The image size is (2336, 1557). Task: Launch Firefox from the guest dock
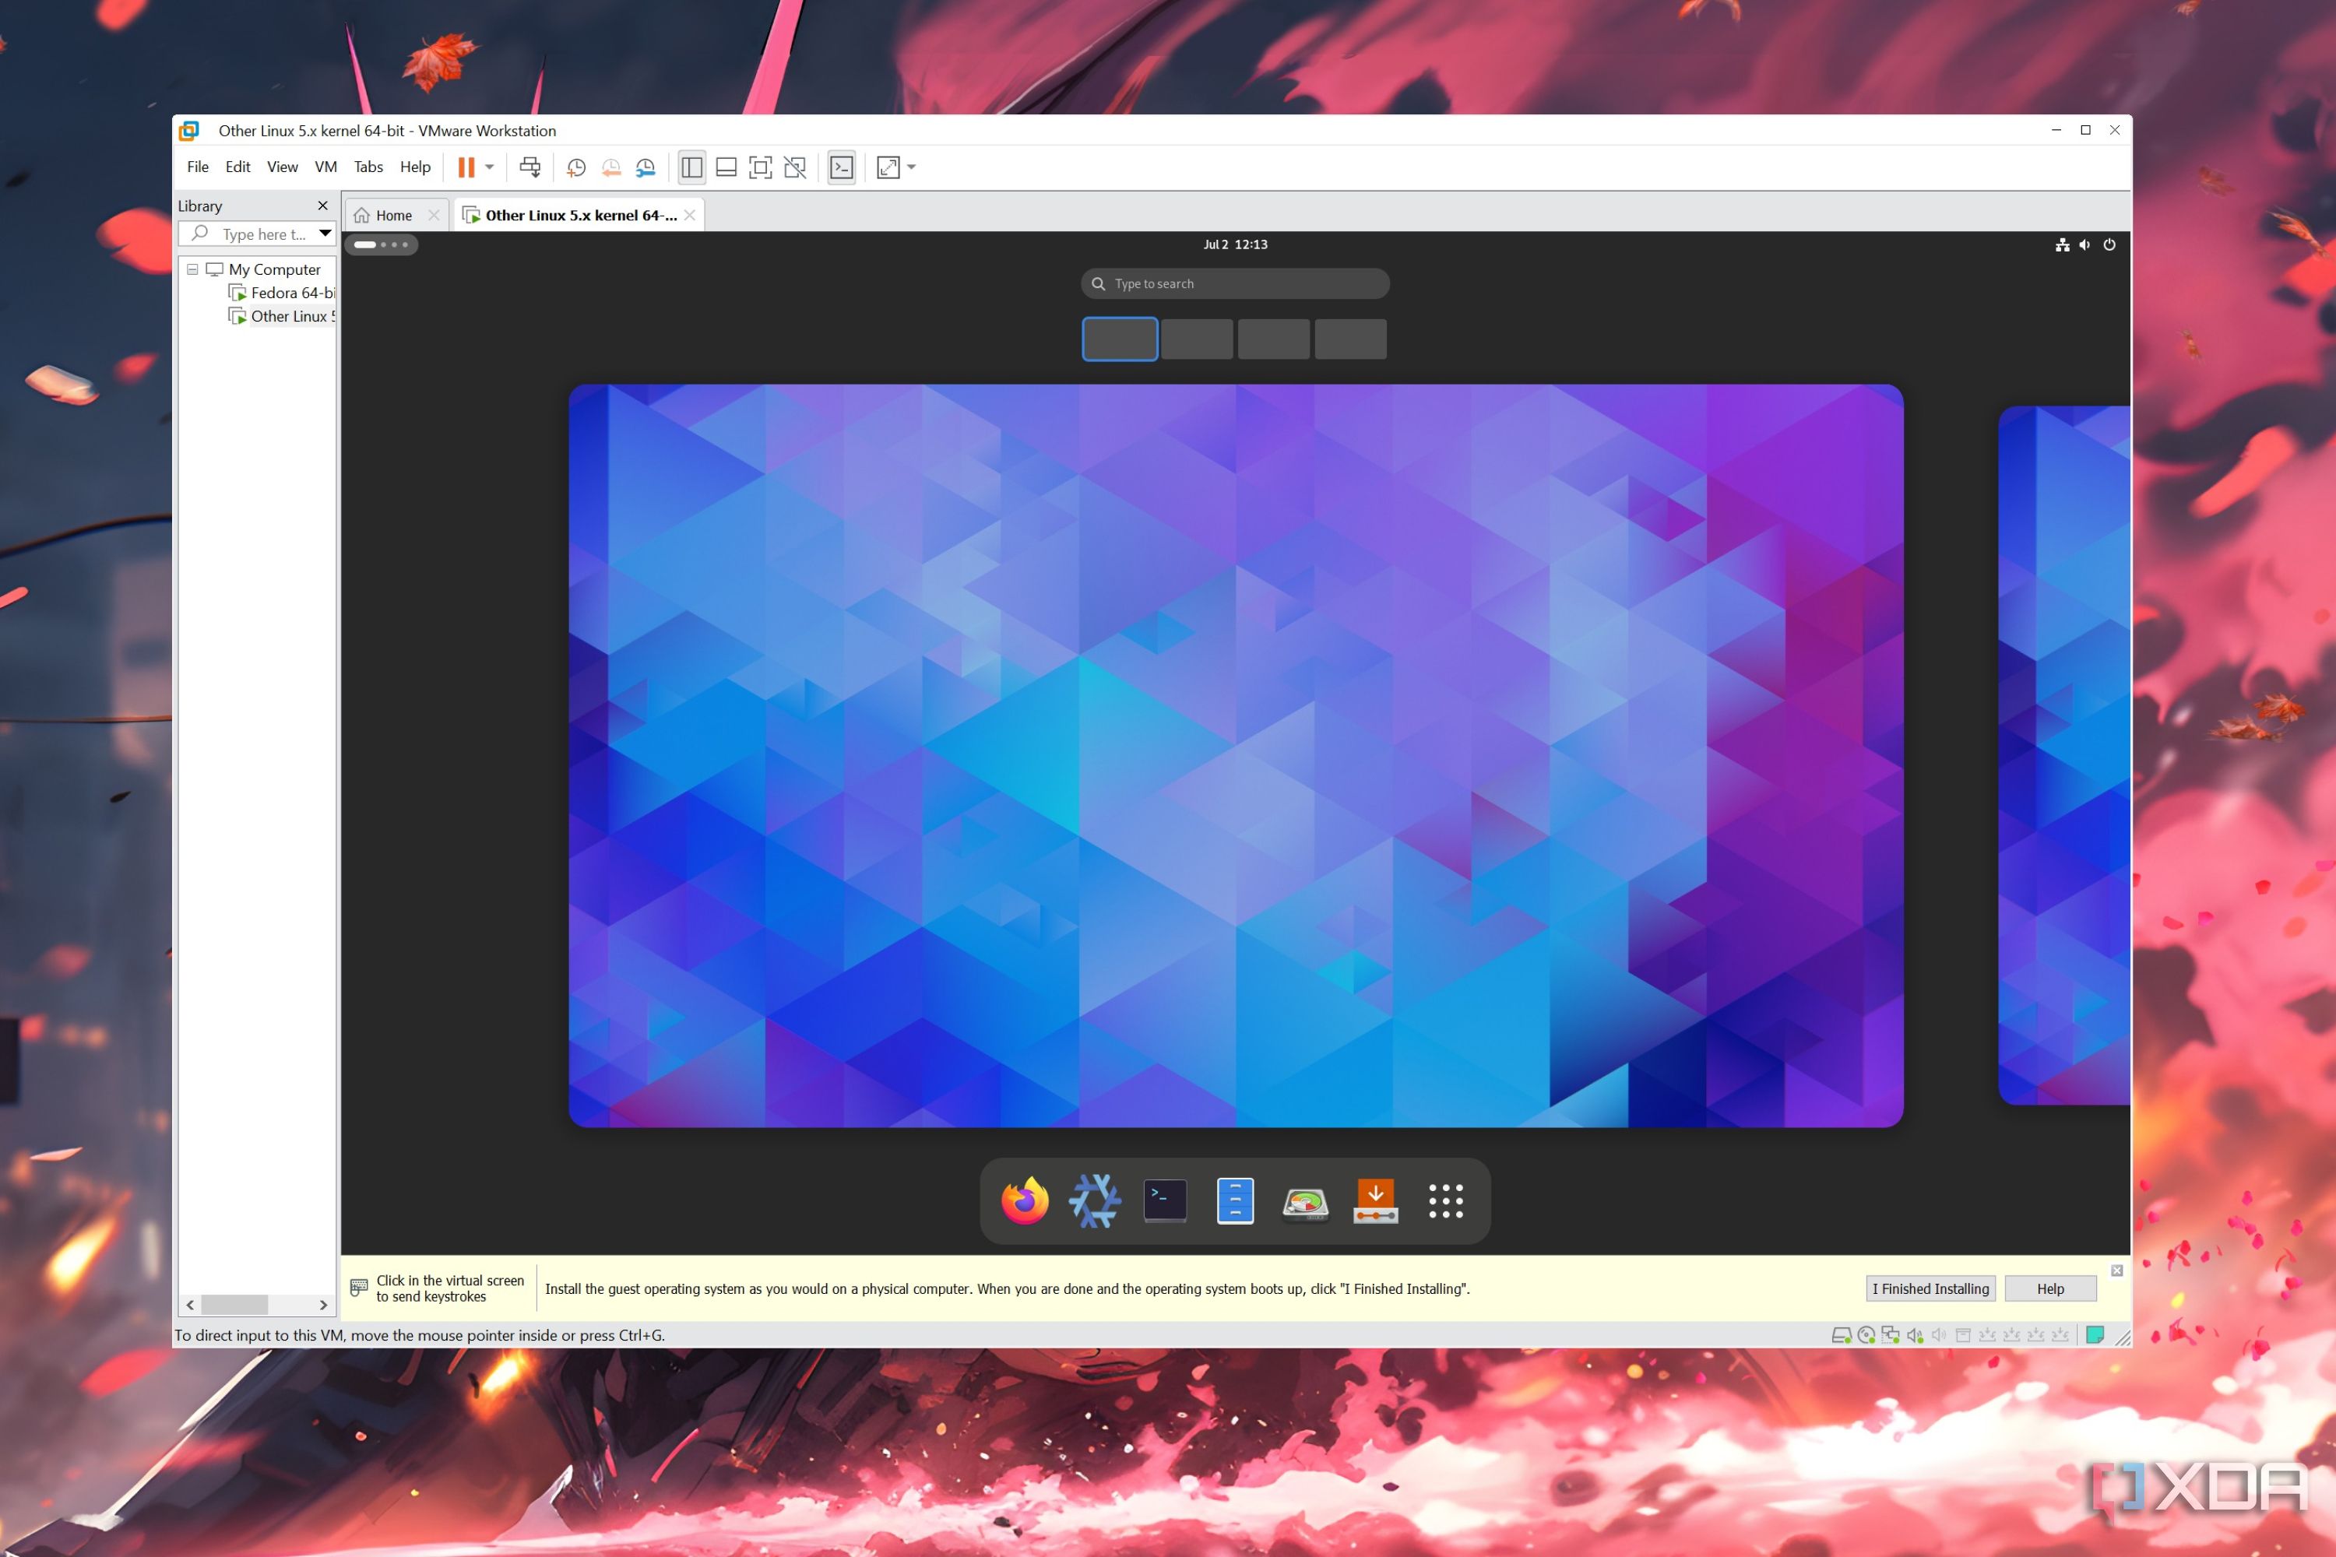1023,1200
